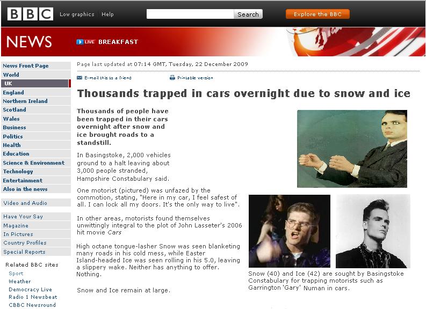
Task: Click the motorist photo in teal
Action: click(352, 149)
